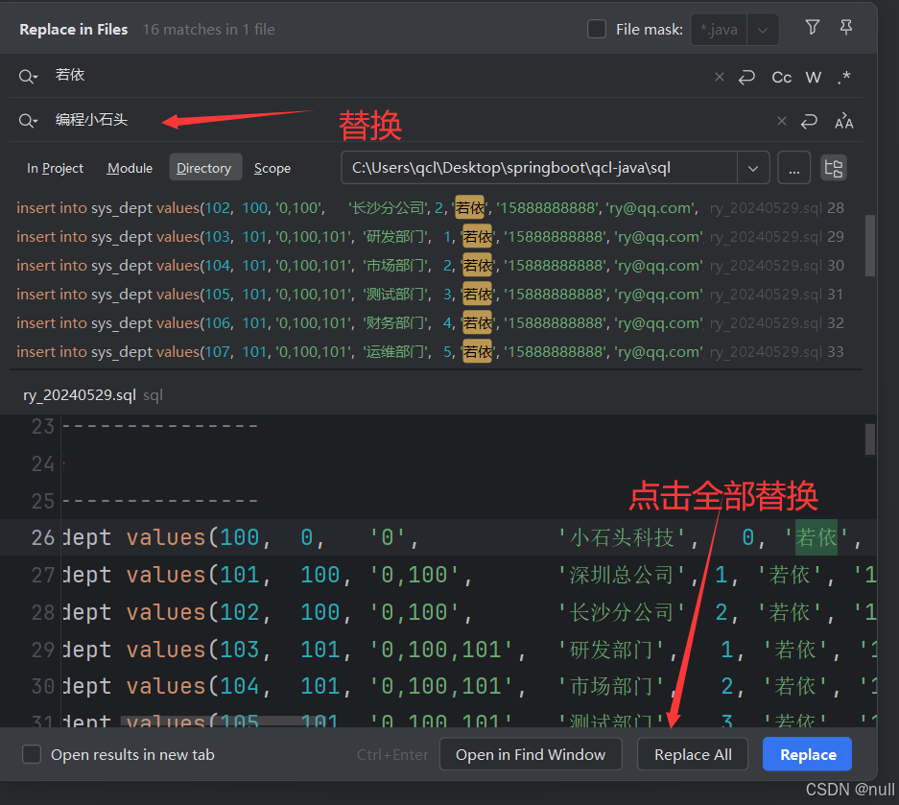Open results in Find Window
This screenshot has height=805, width=899.
pyautogui.click(x=531, y=754)
